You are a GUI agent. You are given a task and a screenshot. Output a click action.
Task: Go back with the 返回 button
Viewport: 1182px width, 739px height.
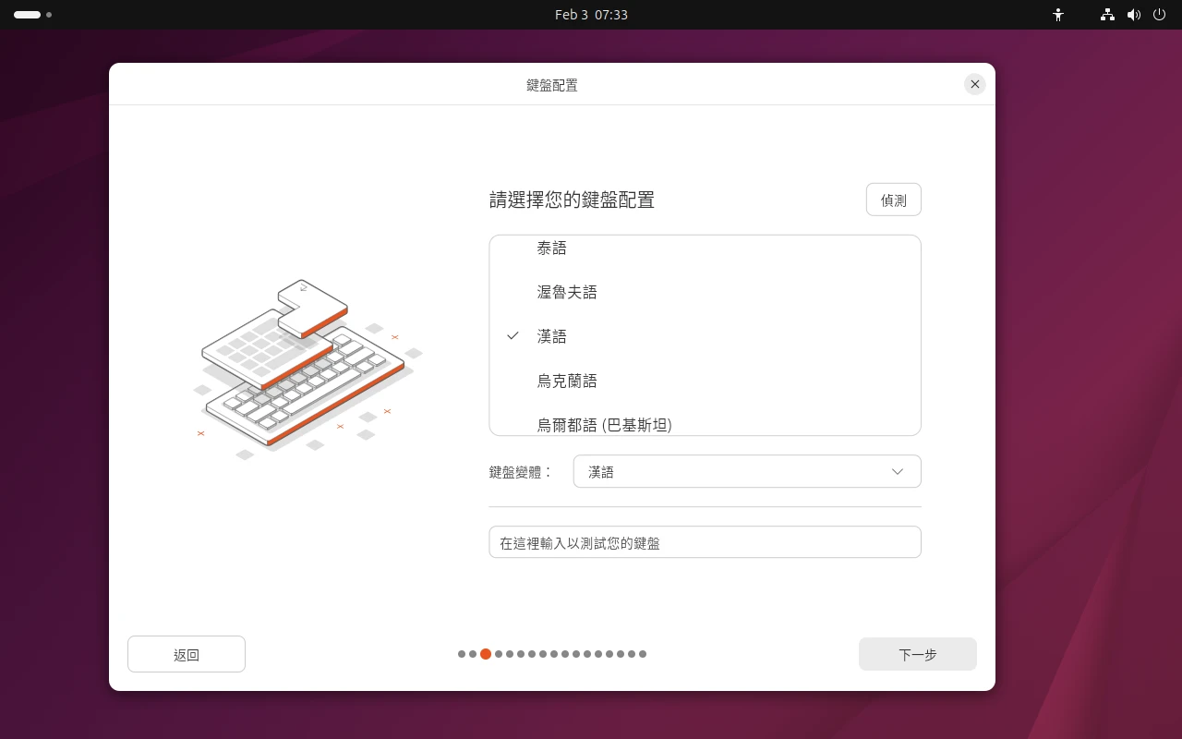tap(187, 654)
